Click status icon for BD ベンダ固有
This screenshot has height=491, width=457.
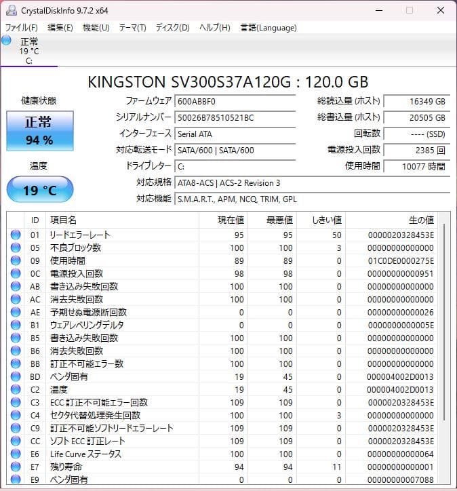point(16,376)
